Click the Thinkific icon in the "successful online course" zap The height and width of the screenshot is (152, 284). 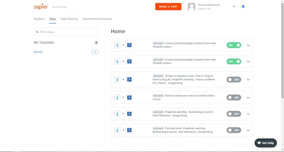pyautogui.click(x=117, y=97)
